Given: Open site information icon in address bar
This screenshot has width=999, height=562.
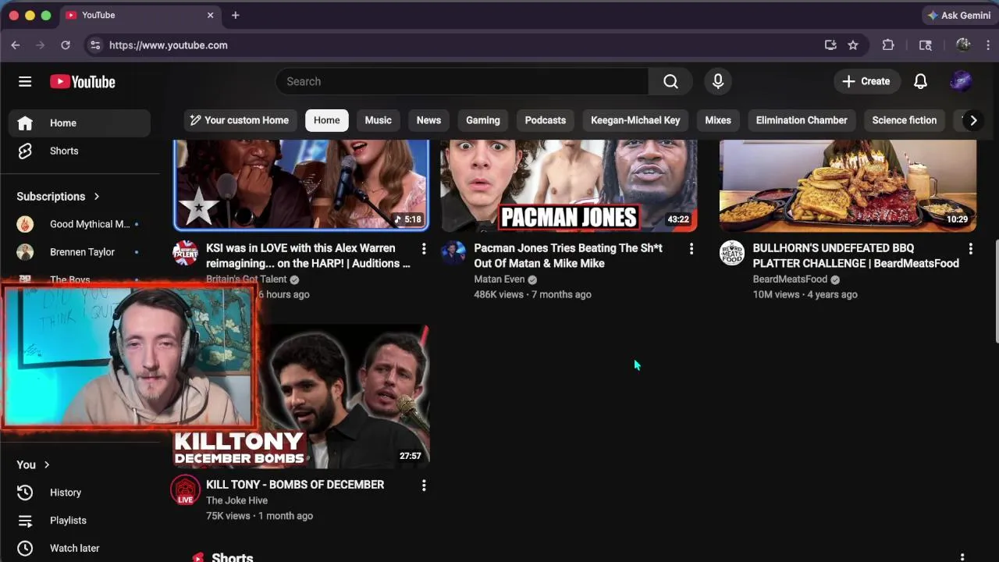Looking at the screenshot, I should pos(95,45).
